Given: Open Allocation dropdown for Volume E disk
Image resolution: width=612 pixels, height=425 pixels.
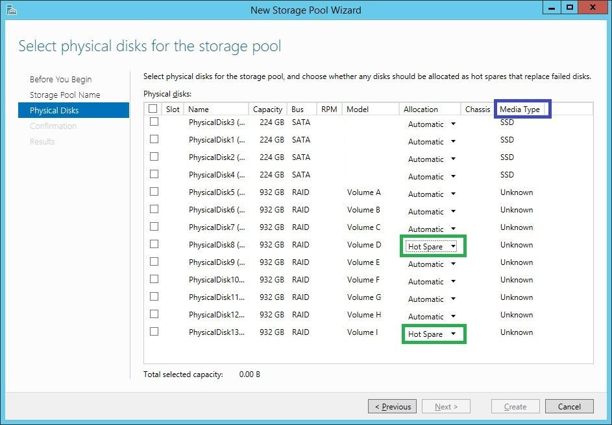Looking at the screenshot, I should tap(432, 264).
